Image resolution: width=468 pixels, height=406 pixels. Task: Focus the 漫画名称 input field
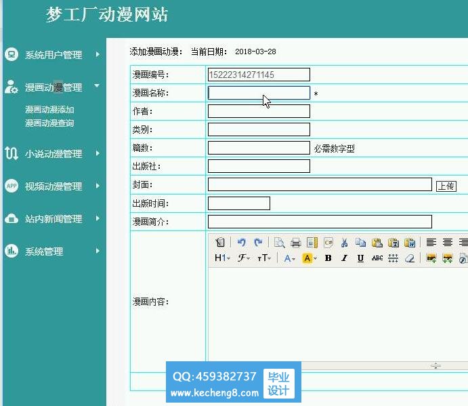[259, 93]
